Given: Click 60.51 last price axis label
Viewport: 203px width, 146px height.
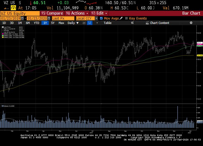Looking at the screenshot, I should (199, 43).
